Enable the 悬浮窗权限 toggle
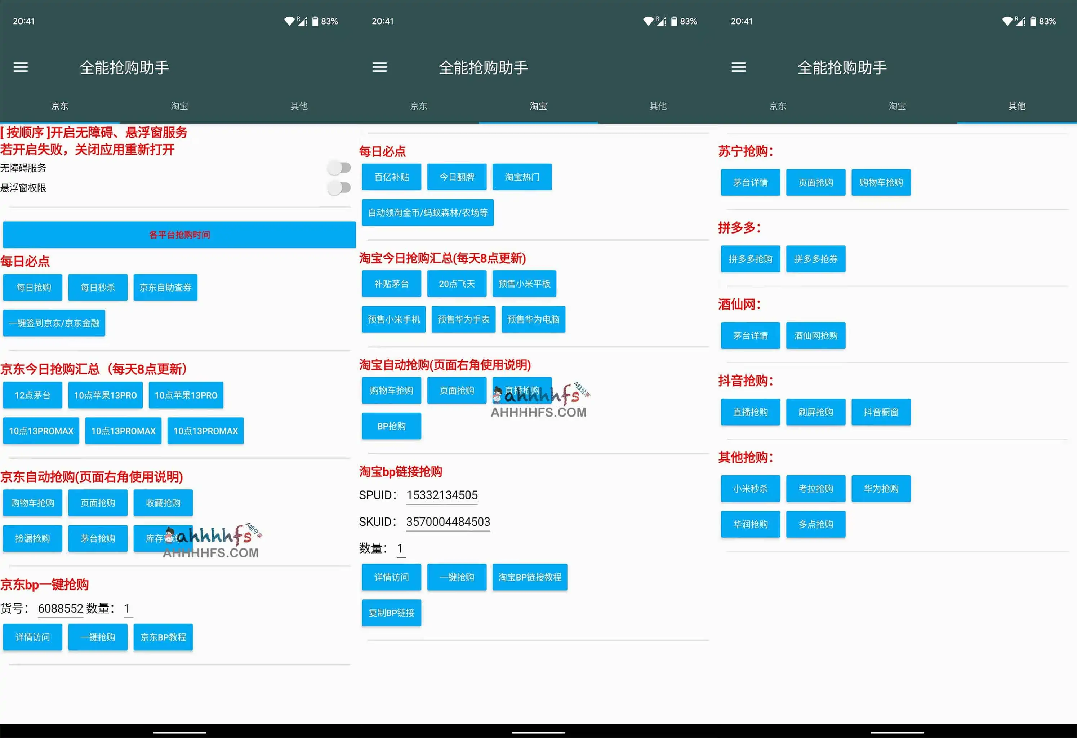The image size is (1077, 738). click(339, 188)
